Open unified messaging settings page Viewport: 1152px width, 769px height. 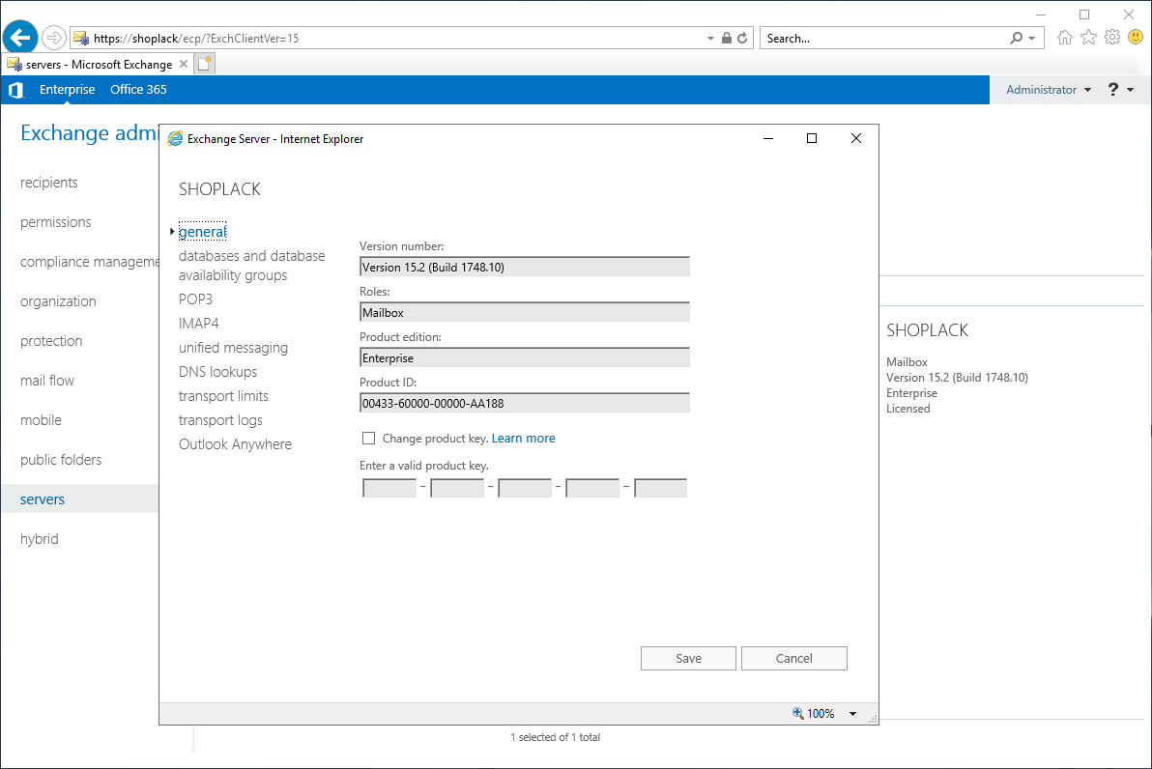(x=234, y=348)
